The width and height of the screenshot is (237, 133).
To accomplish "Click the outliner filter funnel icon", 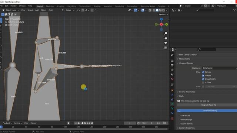I will click(x=234, y=10).
